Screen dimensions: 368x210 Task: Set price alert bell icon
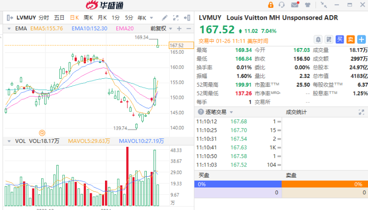pos(318,40)
